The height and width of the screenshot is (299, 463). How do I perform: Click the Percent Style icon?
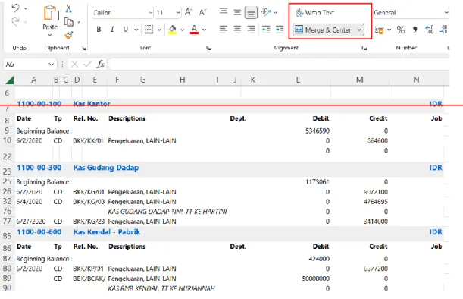pyautogui.click(x=401, y=30)
